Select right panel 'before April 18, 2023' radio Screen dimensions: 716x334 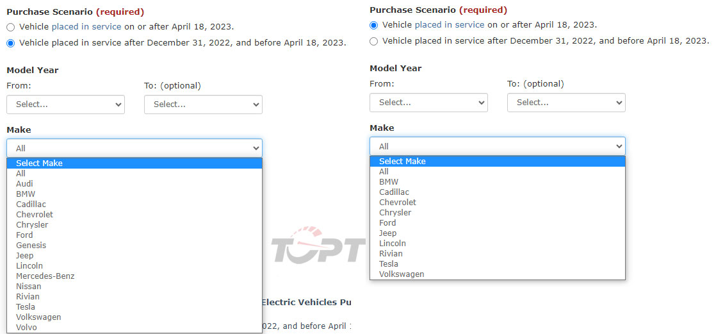pos(373,41)
